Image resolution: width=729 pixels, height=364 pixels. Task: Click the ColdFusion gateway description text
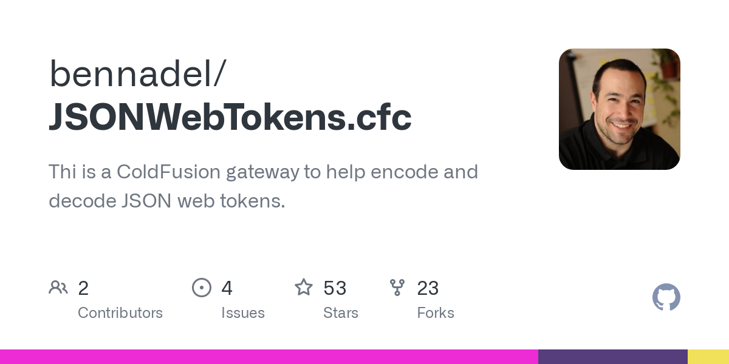pos(264,186)
